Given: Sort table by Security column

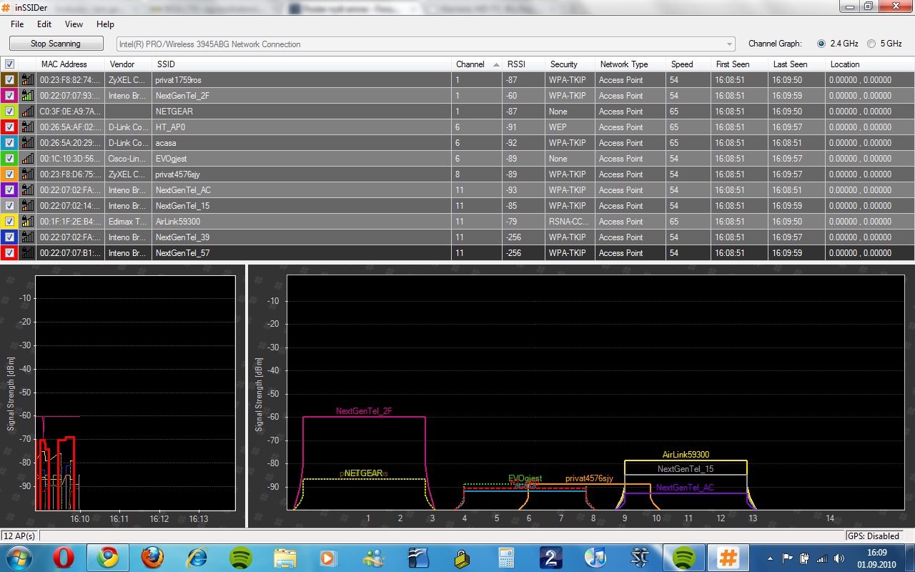Looking at the screenshot, I should pyautogui.click(x=570, y=64).
